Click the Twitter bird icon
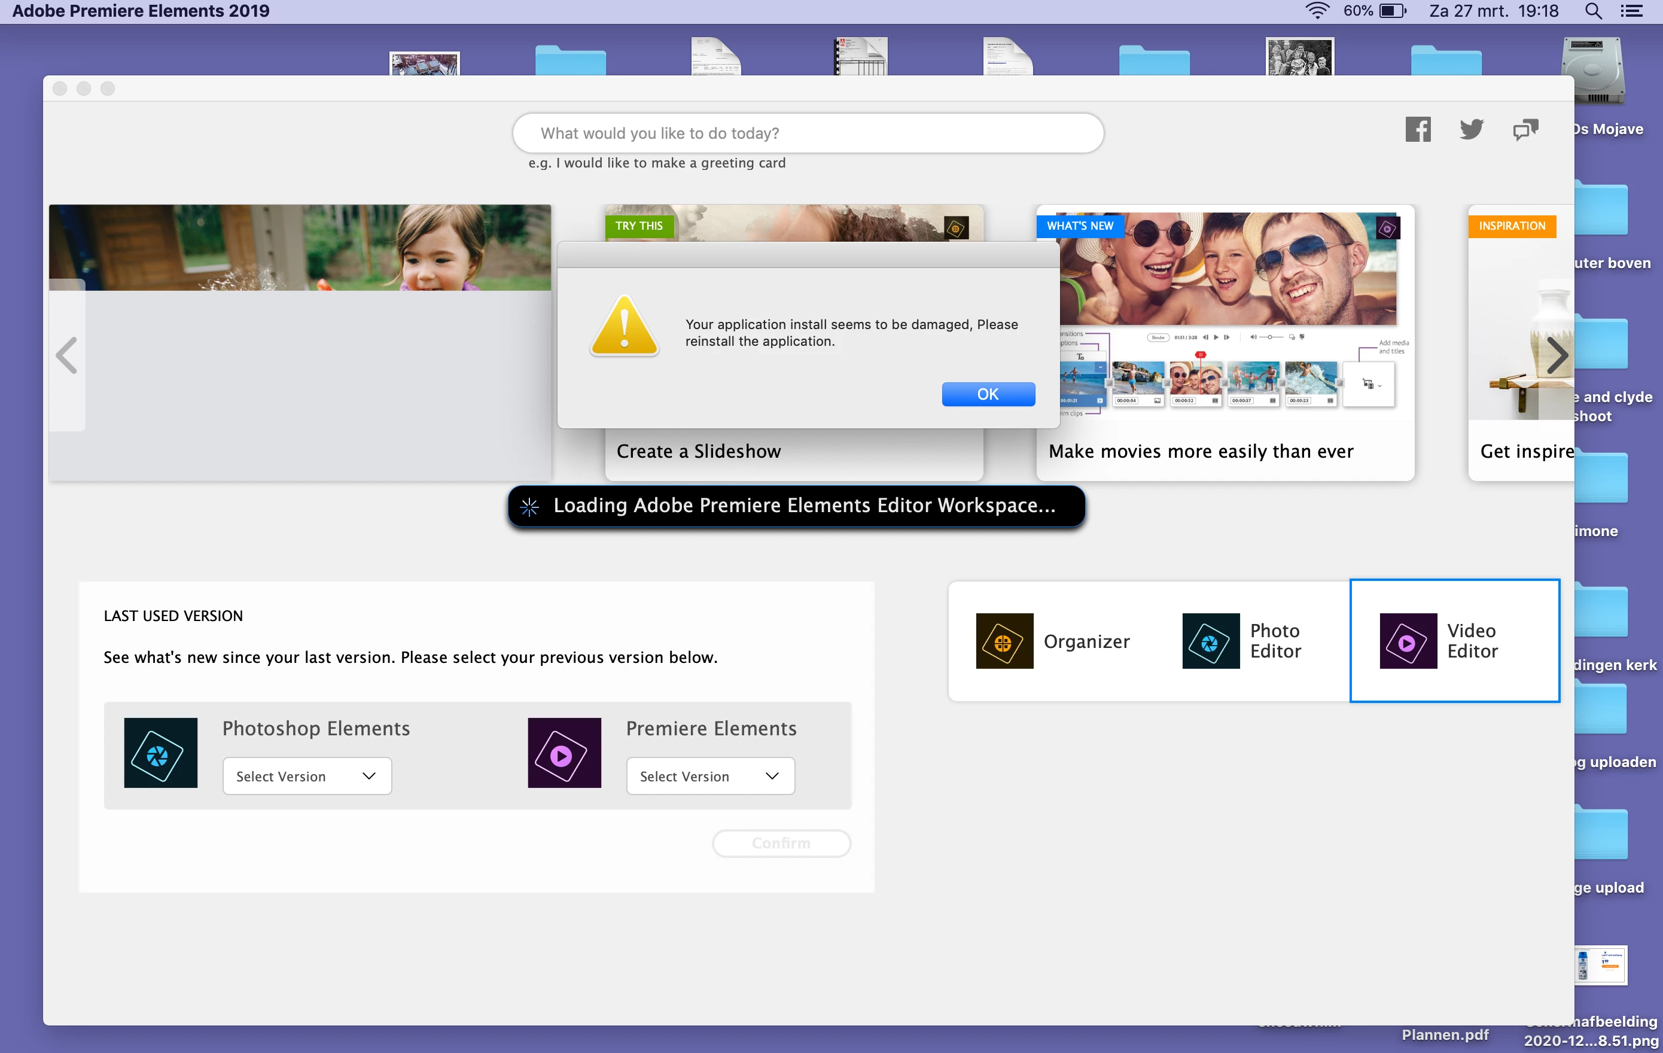 click(1471, 130)
